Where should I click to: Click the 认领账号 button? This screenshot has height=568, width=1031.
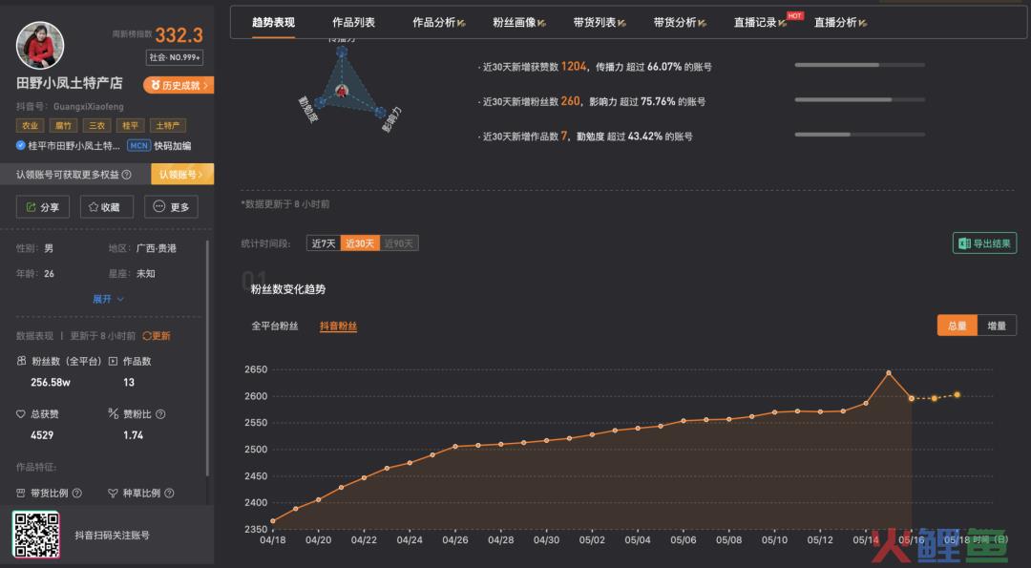182,174
